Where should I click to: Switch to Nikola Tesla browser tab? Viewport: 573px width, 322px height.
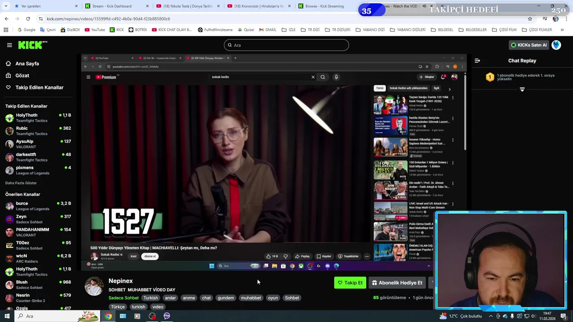pos(188,6)
